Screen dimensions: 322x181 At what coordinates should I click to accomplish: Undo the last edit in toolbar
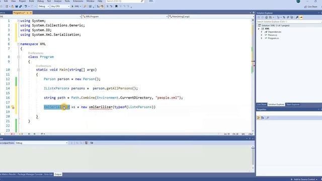coord(26,7)
